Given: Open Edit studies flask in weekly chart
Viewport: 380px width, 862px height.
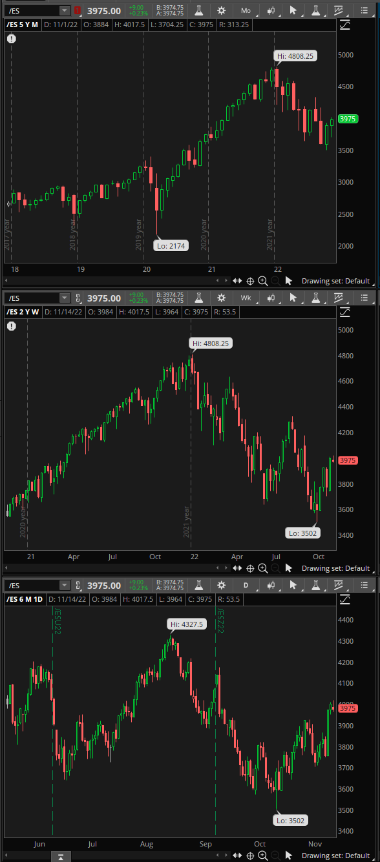Looking at the screenshot, I should point(199,298).
